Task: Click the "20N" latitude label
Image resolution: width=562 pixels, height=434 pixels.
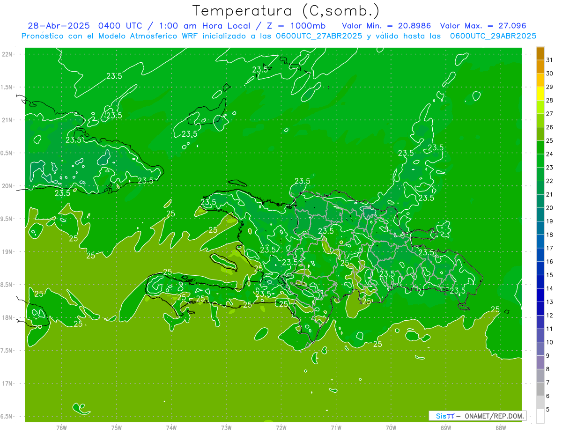Action: [7, 186]
